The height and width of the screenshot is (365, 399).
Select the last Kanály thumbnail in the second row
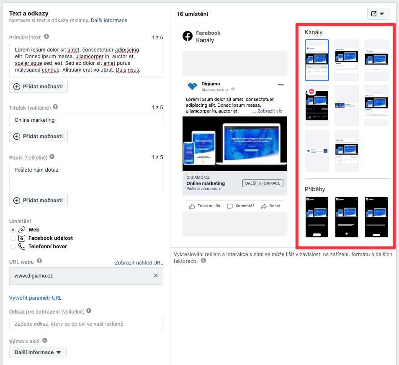coord(376,105)
